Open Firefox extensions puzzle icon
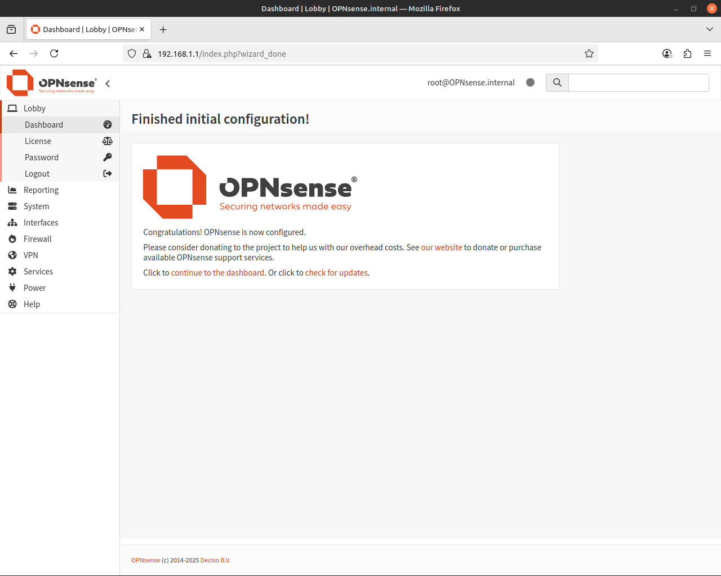Image resolution: width=721 pixels, height=576 pixels. pos(687,53)
